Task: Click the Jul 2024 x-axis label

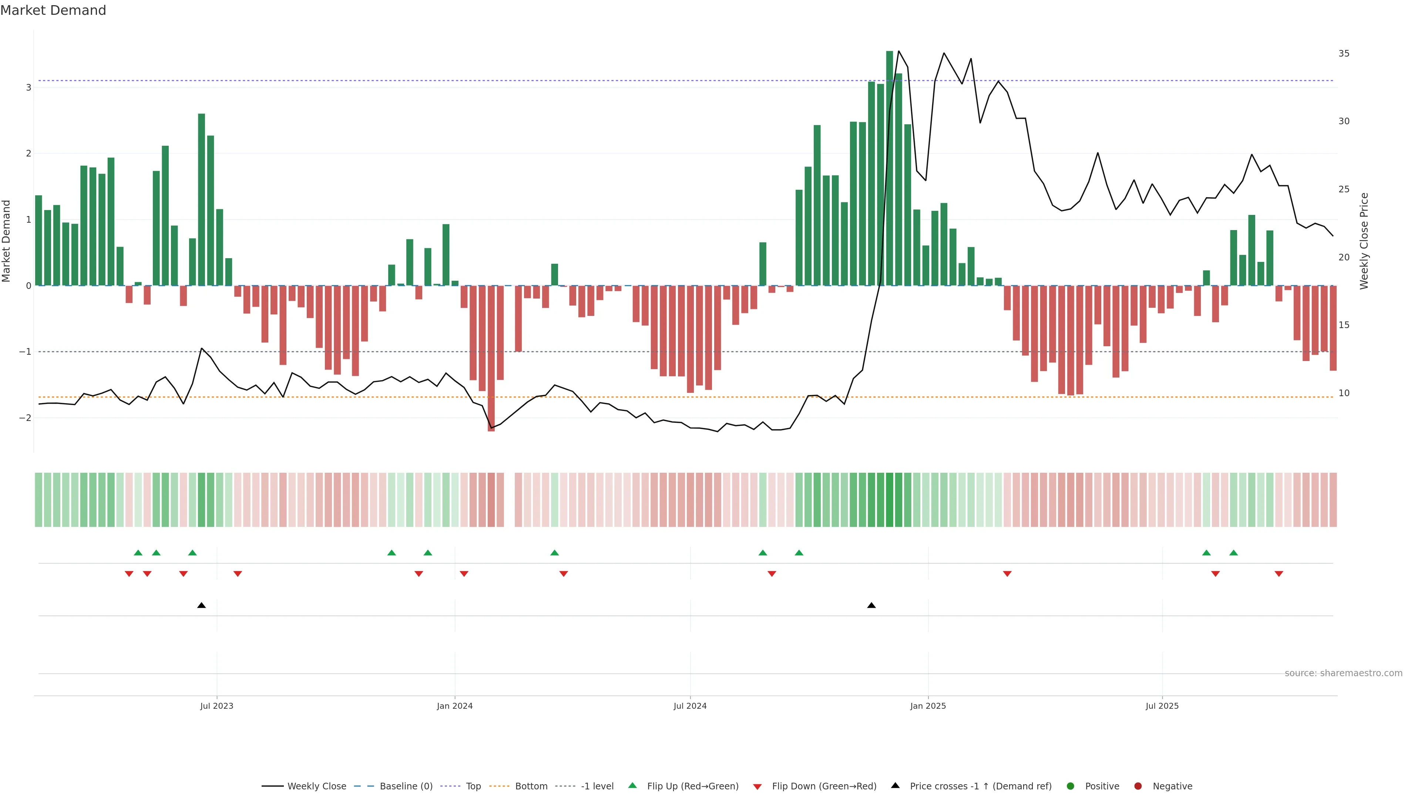Action: pyautogui.click(x=689, y=706)
